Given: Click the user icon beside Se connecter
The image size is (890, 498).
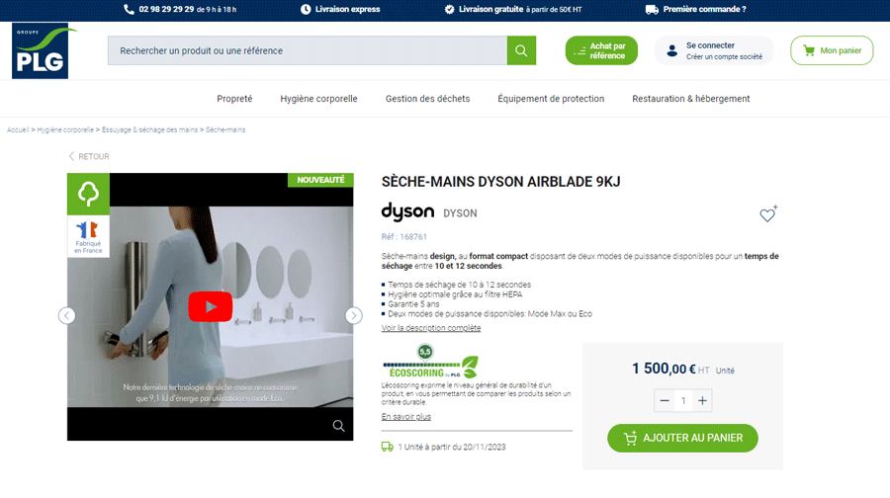Looking at the screenshot, I should (x=672, y=50).
